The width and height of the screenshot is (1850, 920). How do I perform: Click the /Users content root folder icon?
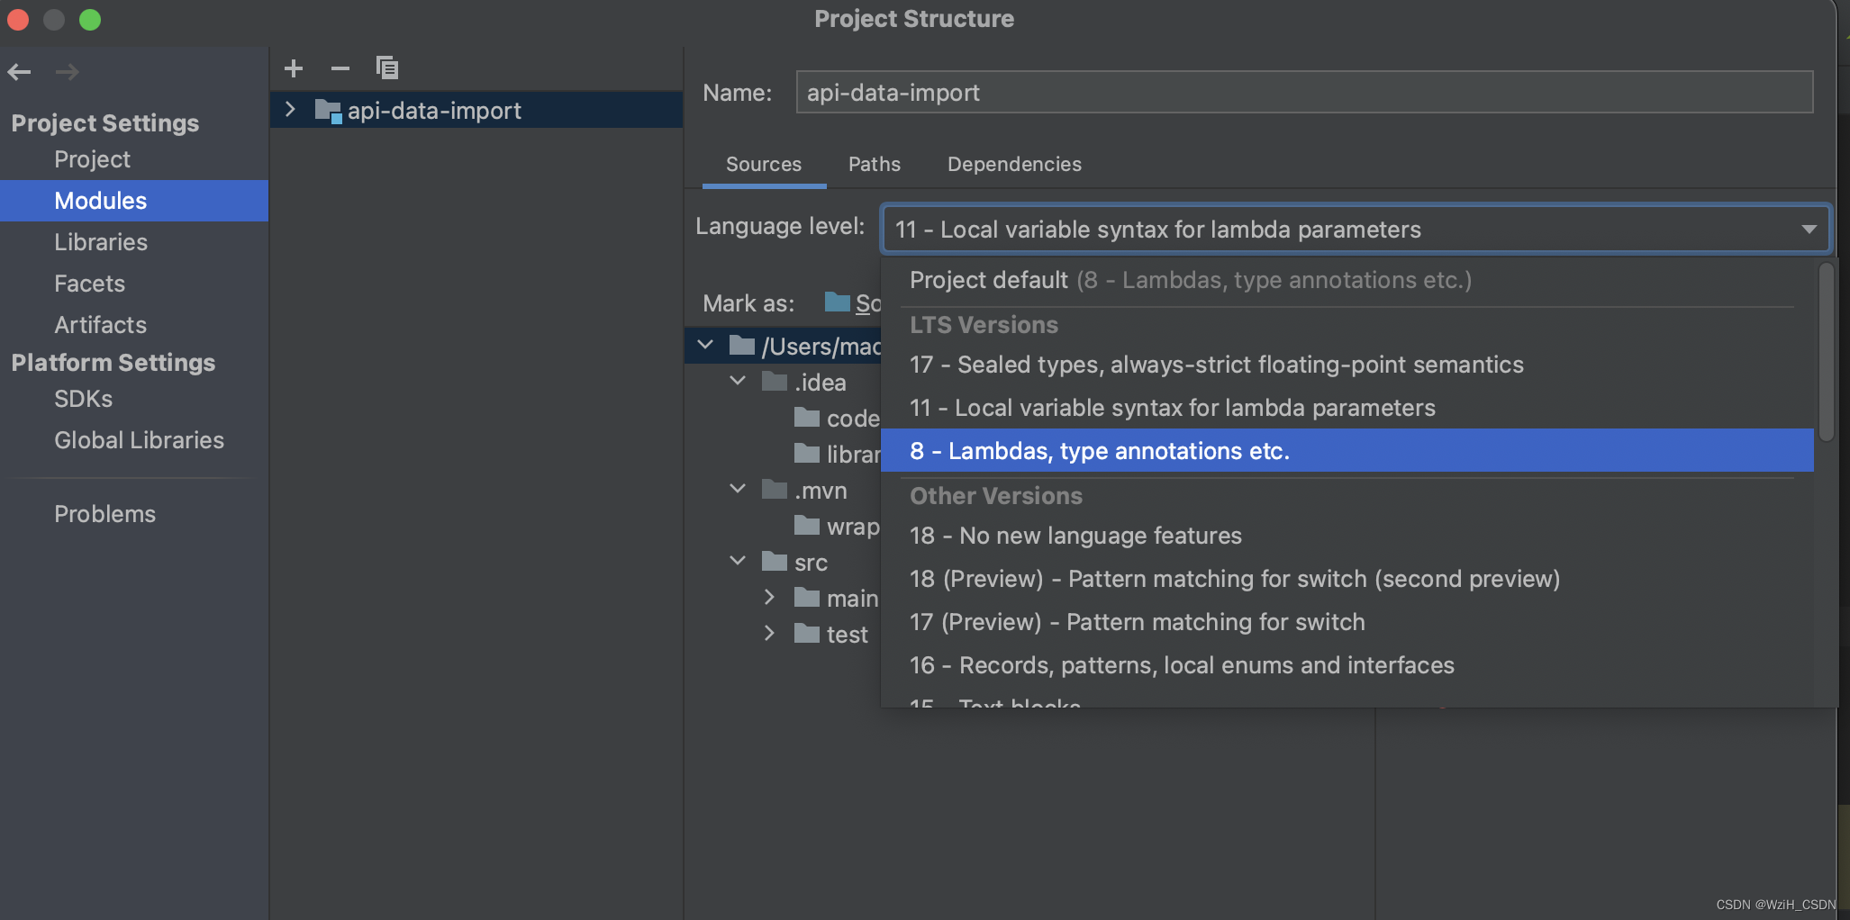(x=742, y=346)
